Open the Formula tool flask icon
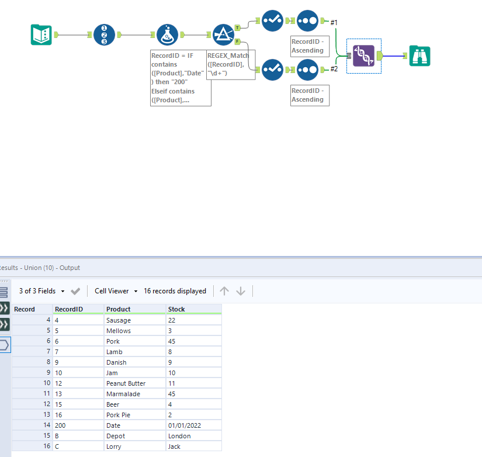This screenshot has width=482, height=457. [168, 34]
